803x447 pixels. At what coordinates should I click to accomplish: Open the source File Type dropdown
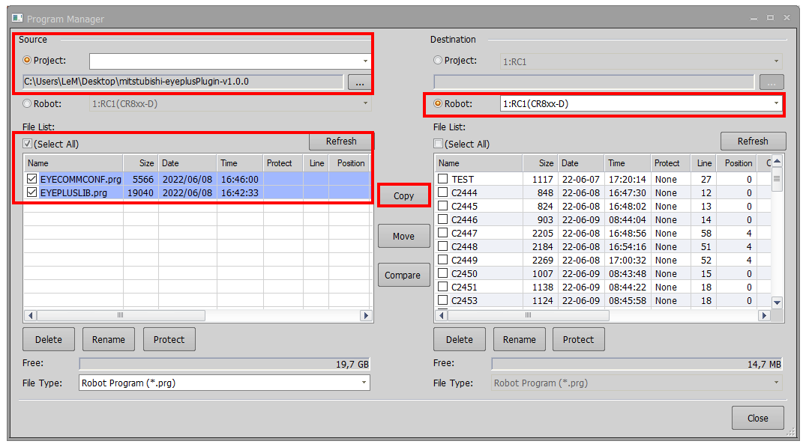(364, 383)
